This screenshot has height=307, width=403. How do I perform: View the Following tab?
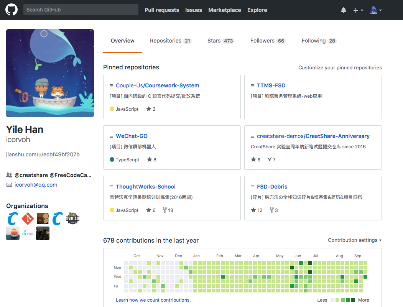319,41
